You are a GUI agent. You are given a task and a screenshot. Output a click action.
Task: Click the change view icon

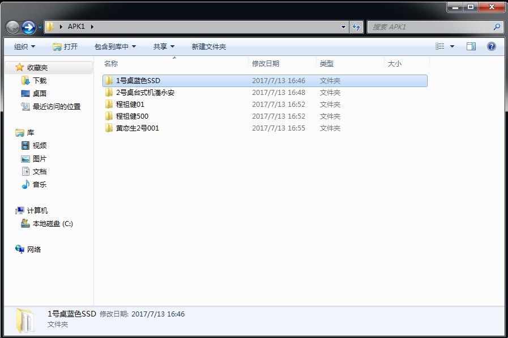(440, 46)
